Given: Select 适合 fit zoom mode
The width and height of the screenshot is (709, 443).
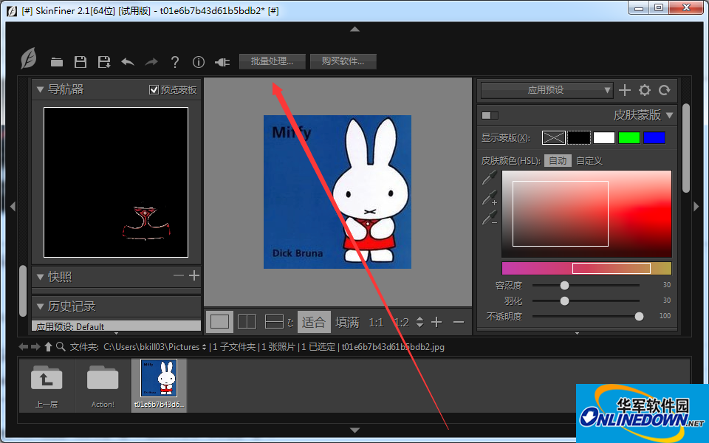Looking at the screenshot, I should [x=314, y=322].
